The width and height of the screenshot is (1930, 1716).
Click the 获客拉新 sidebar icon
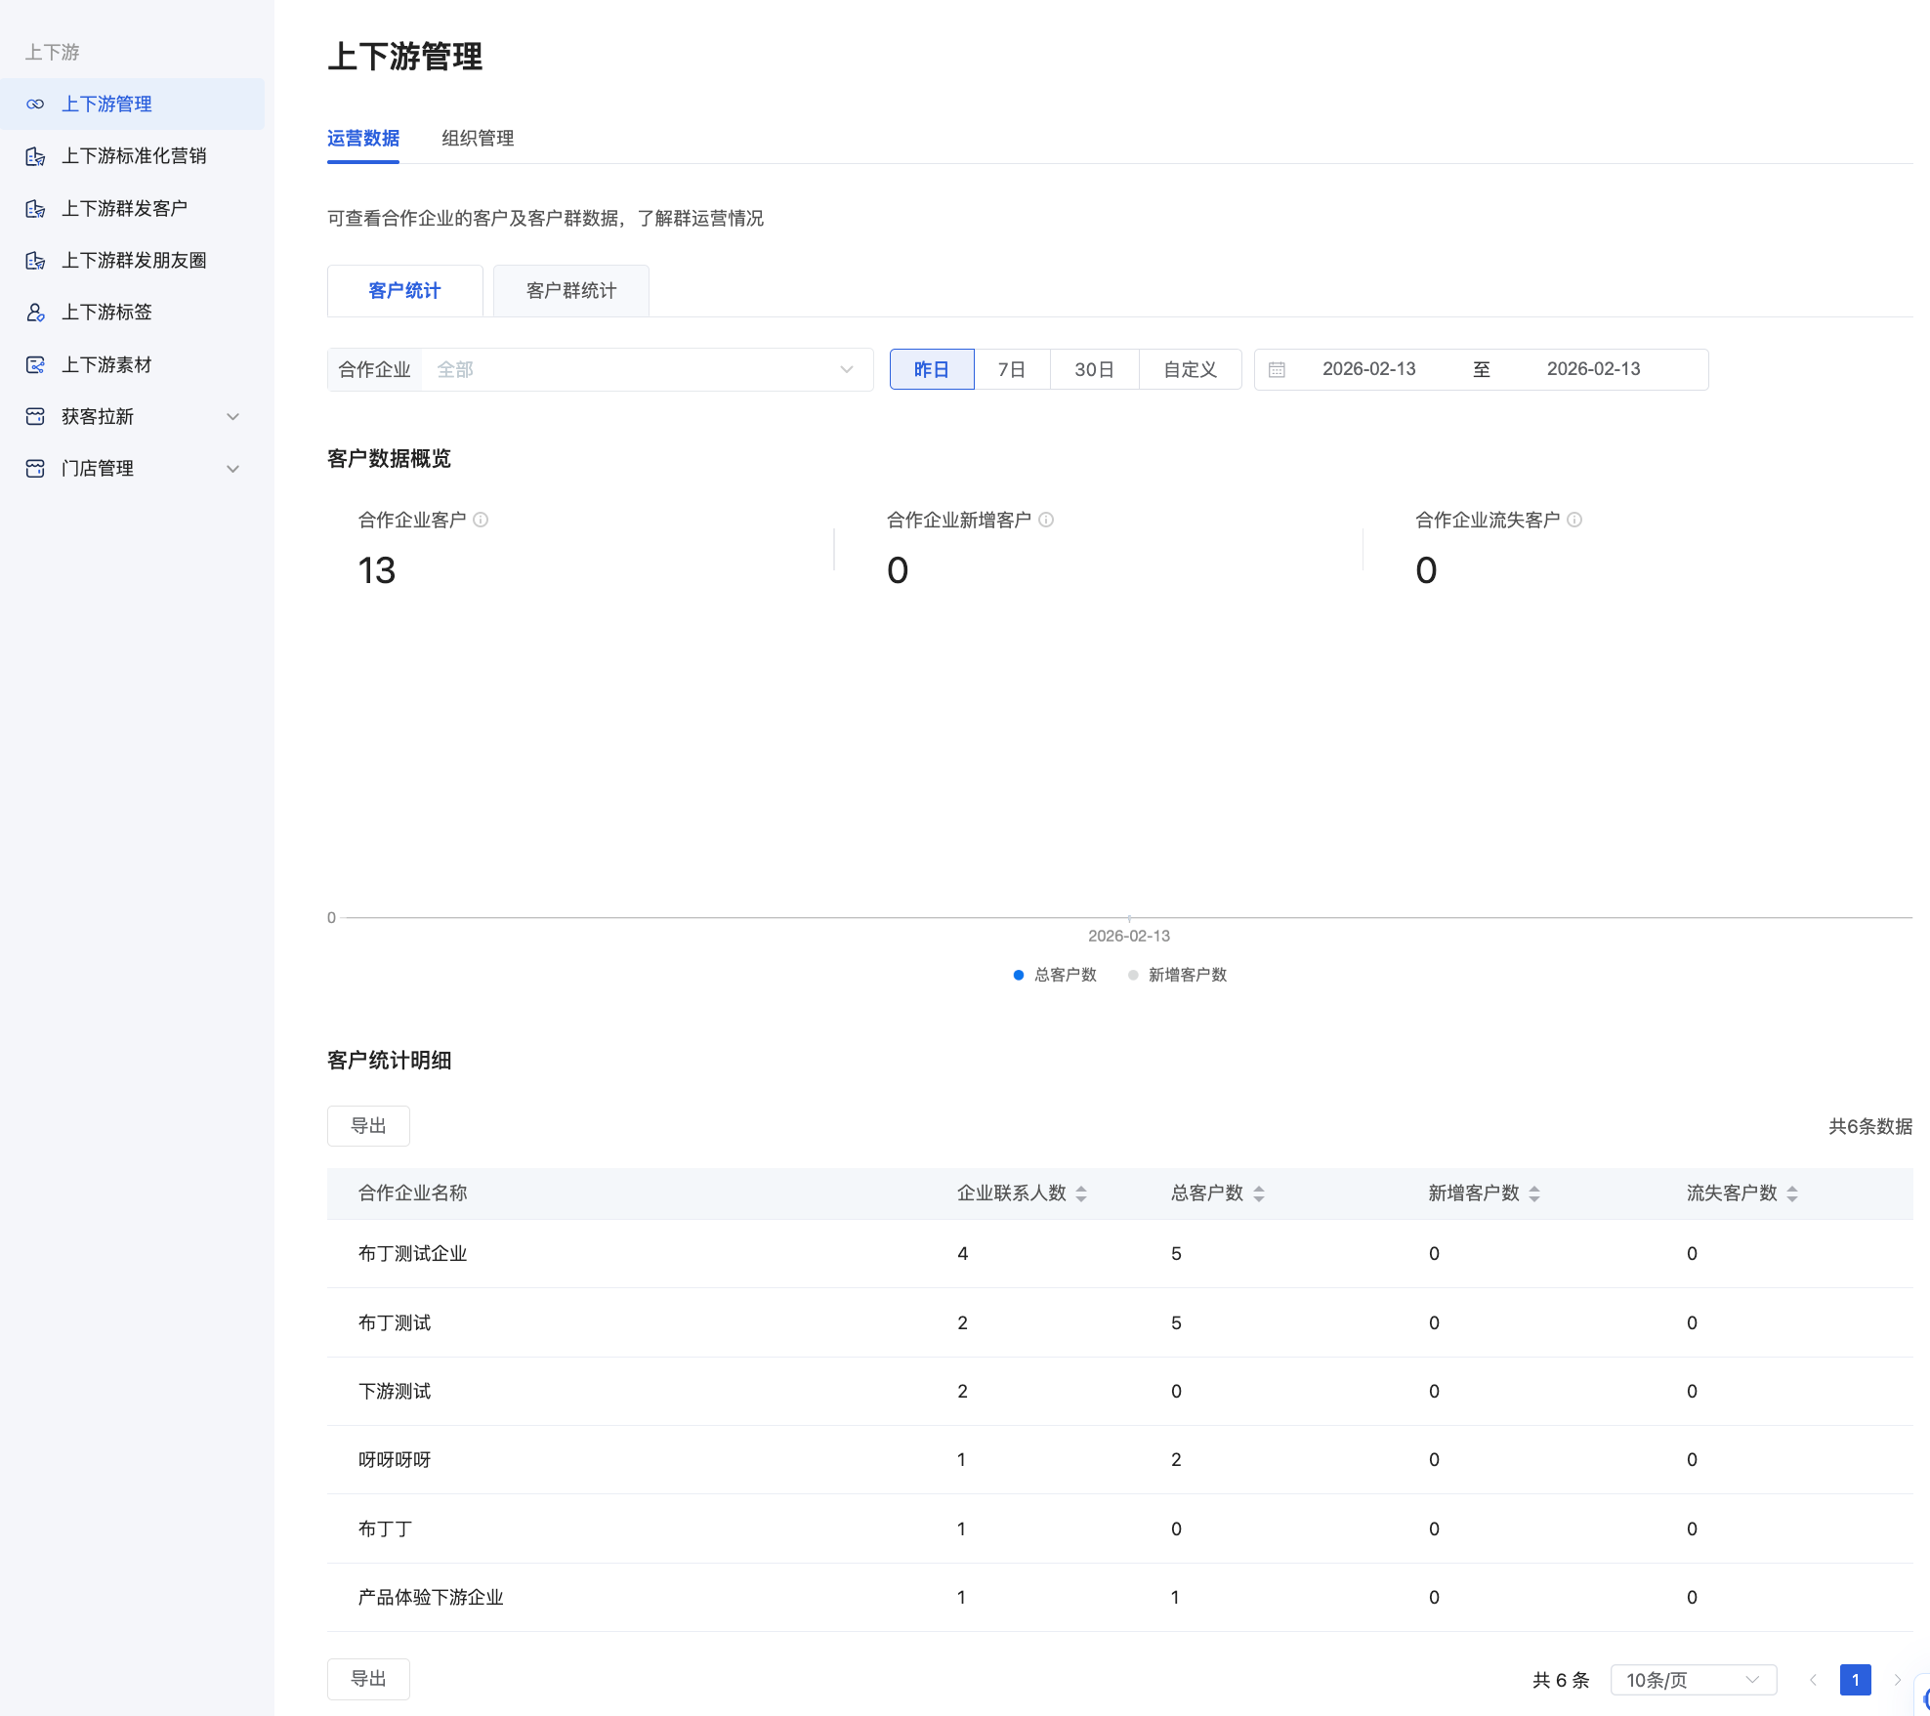pyautogui.click(x=35, y=417)
